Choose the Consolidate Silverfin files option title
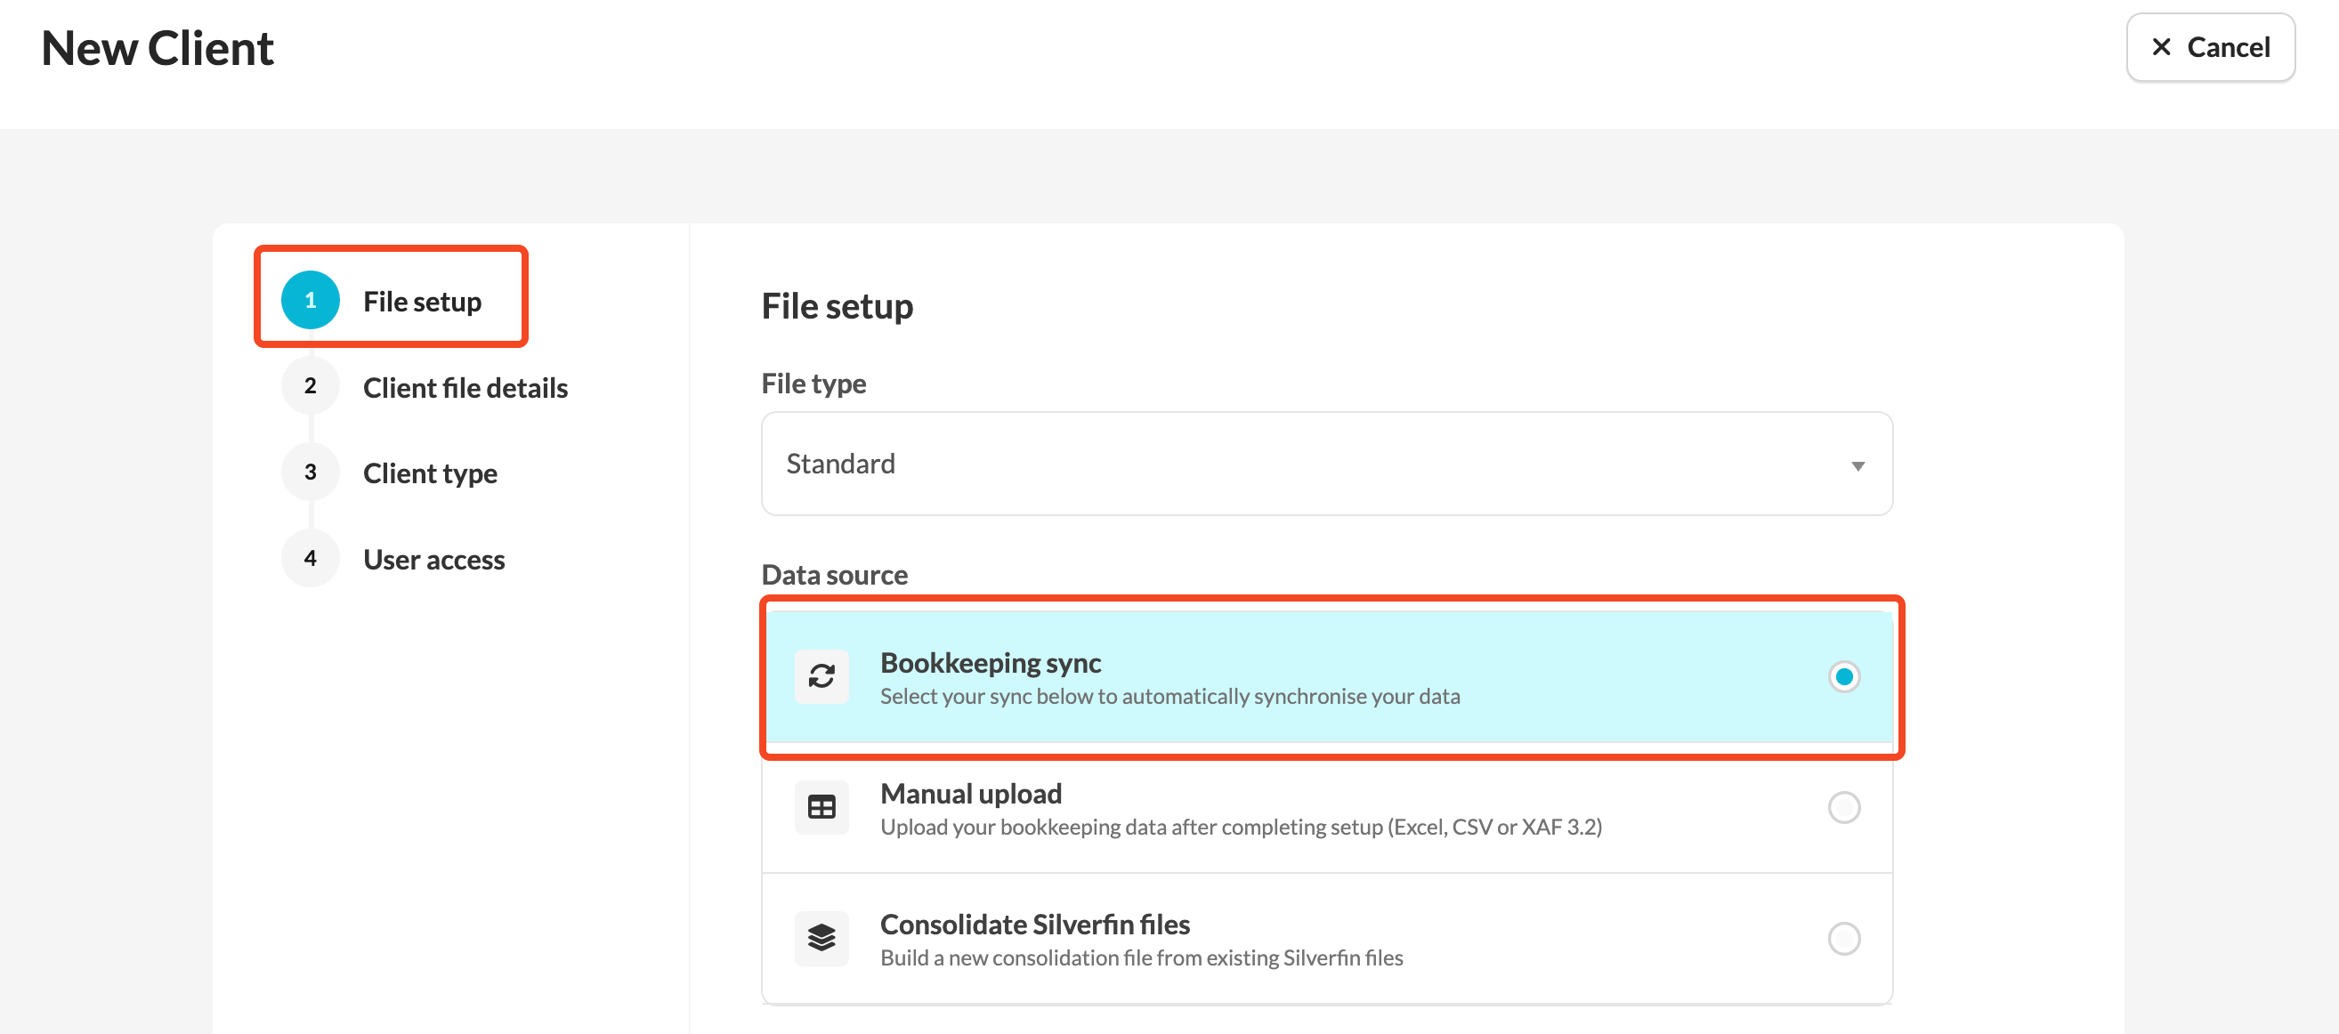The width and height of the screenshot is (2339, 1034). click(1035, 925)
